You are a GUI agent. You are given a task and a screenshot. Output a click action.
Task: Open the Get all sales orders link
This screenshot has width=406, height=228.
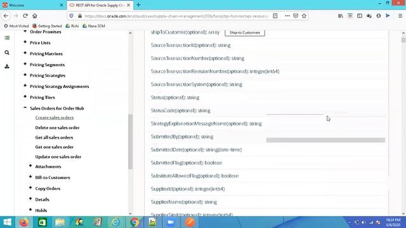(x=54, y=137)
